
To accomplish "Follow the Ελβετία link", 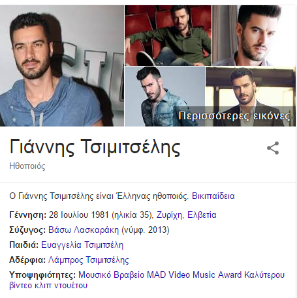I will click(x=202, y=215).
